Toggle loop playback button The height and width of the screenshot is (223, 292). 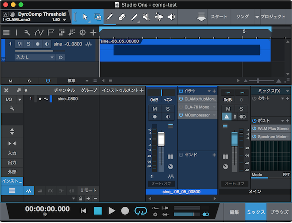coord(141,211)
